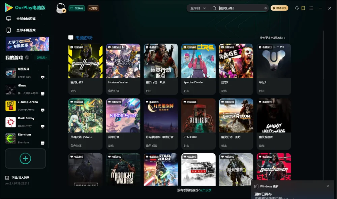Screen dimensions: 337x199
Task: Open STALCUBE game card
Action: tap(198, 124)
